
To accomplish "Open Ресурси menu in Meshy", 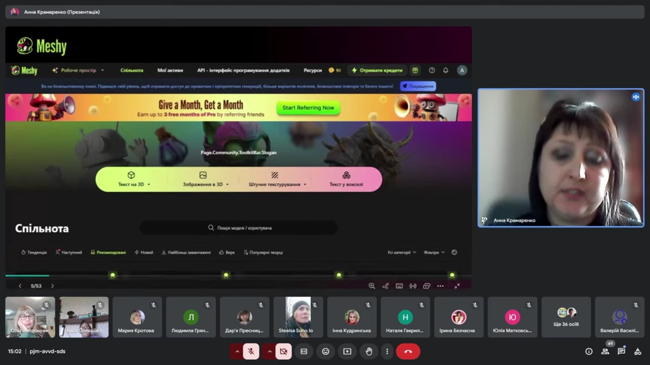I will pos(312,70).
